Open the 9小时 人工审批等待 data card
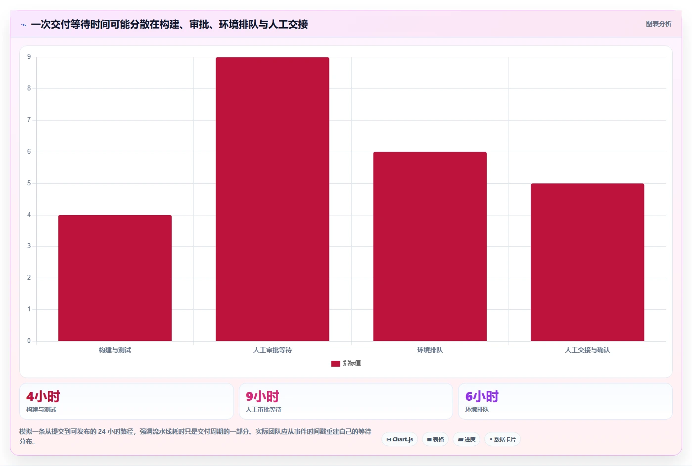The image size is (692, 466). click(346, 401)
